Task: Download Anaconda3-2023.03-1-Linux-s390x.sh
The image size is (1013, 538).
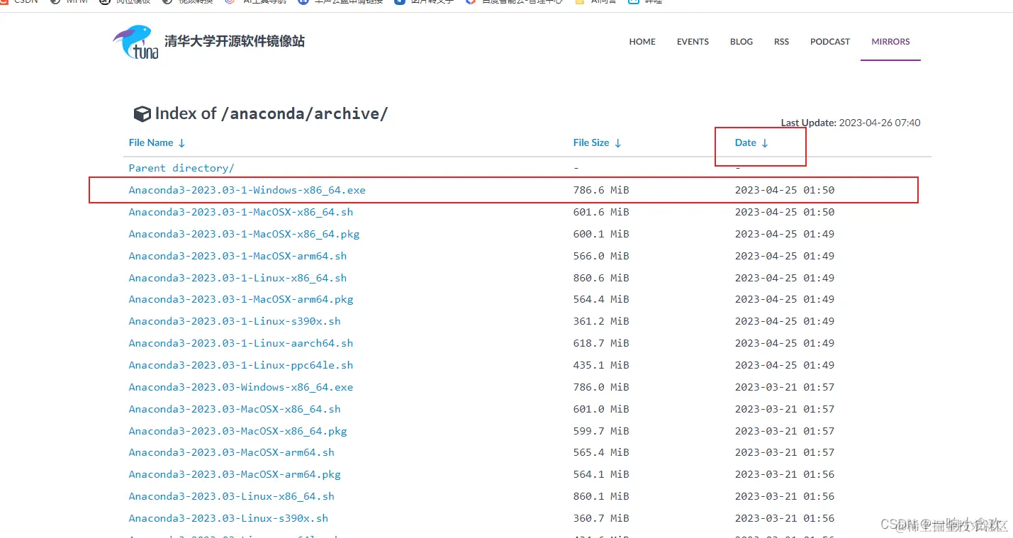Action: (x=235, y=321)
